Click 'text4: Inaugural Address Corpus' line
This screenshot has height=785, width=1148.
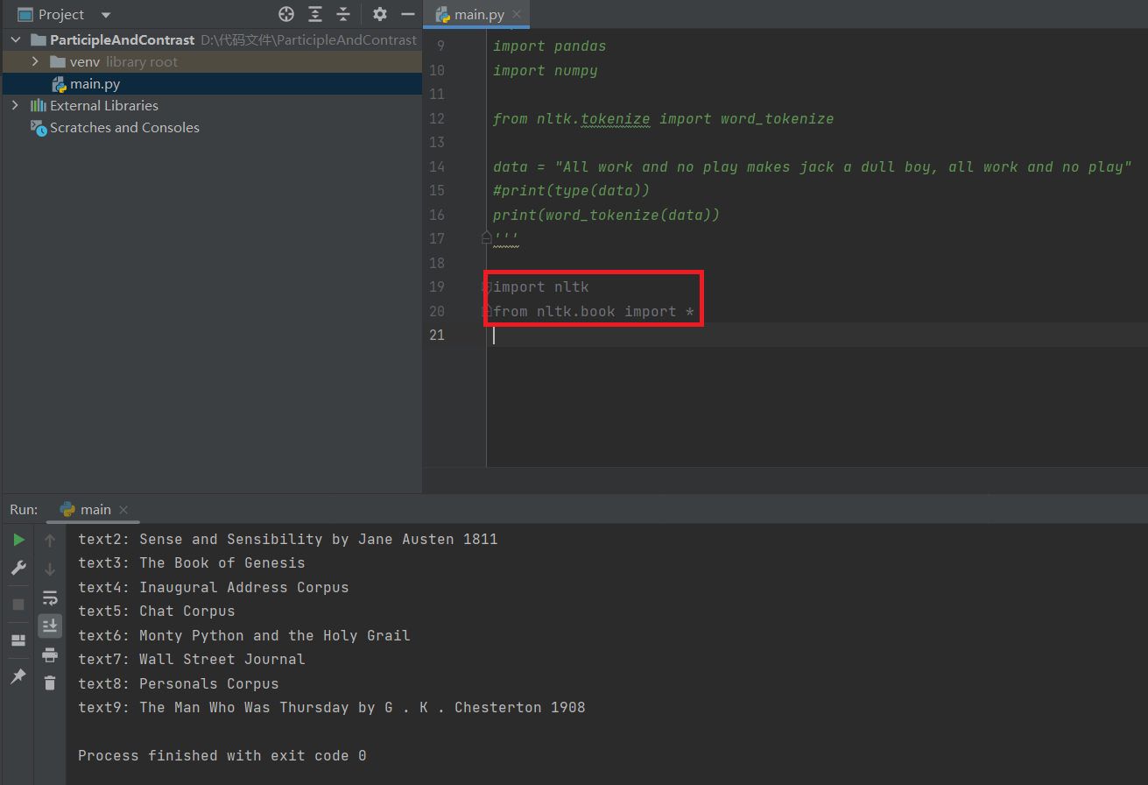click(x=214, y=587)
